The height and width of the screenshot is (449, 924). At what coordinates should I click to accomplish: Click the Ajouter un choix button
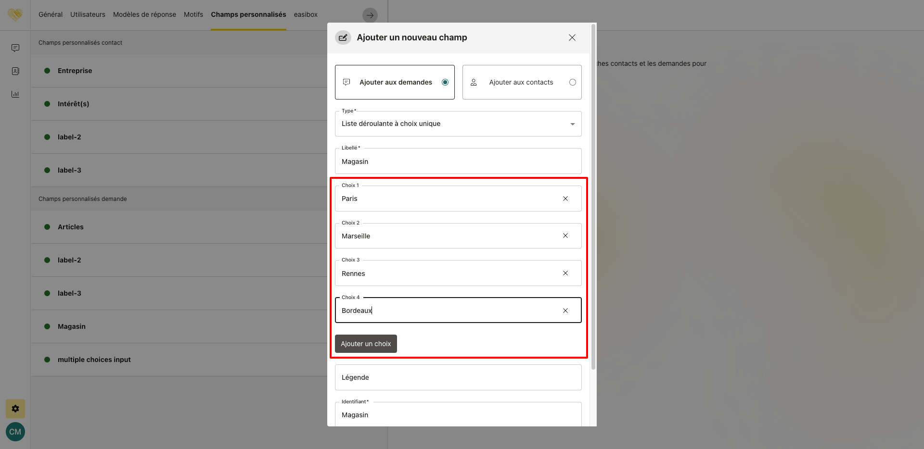pyautogui.click(x=366, y=344)
